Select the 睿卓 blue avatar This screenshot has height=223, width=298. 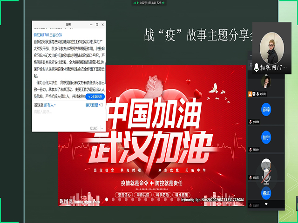266,193
